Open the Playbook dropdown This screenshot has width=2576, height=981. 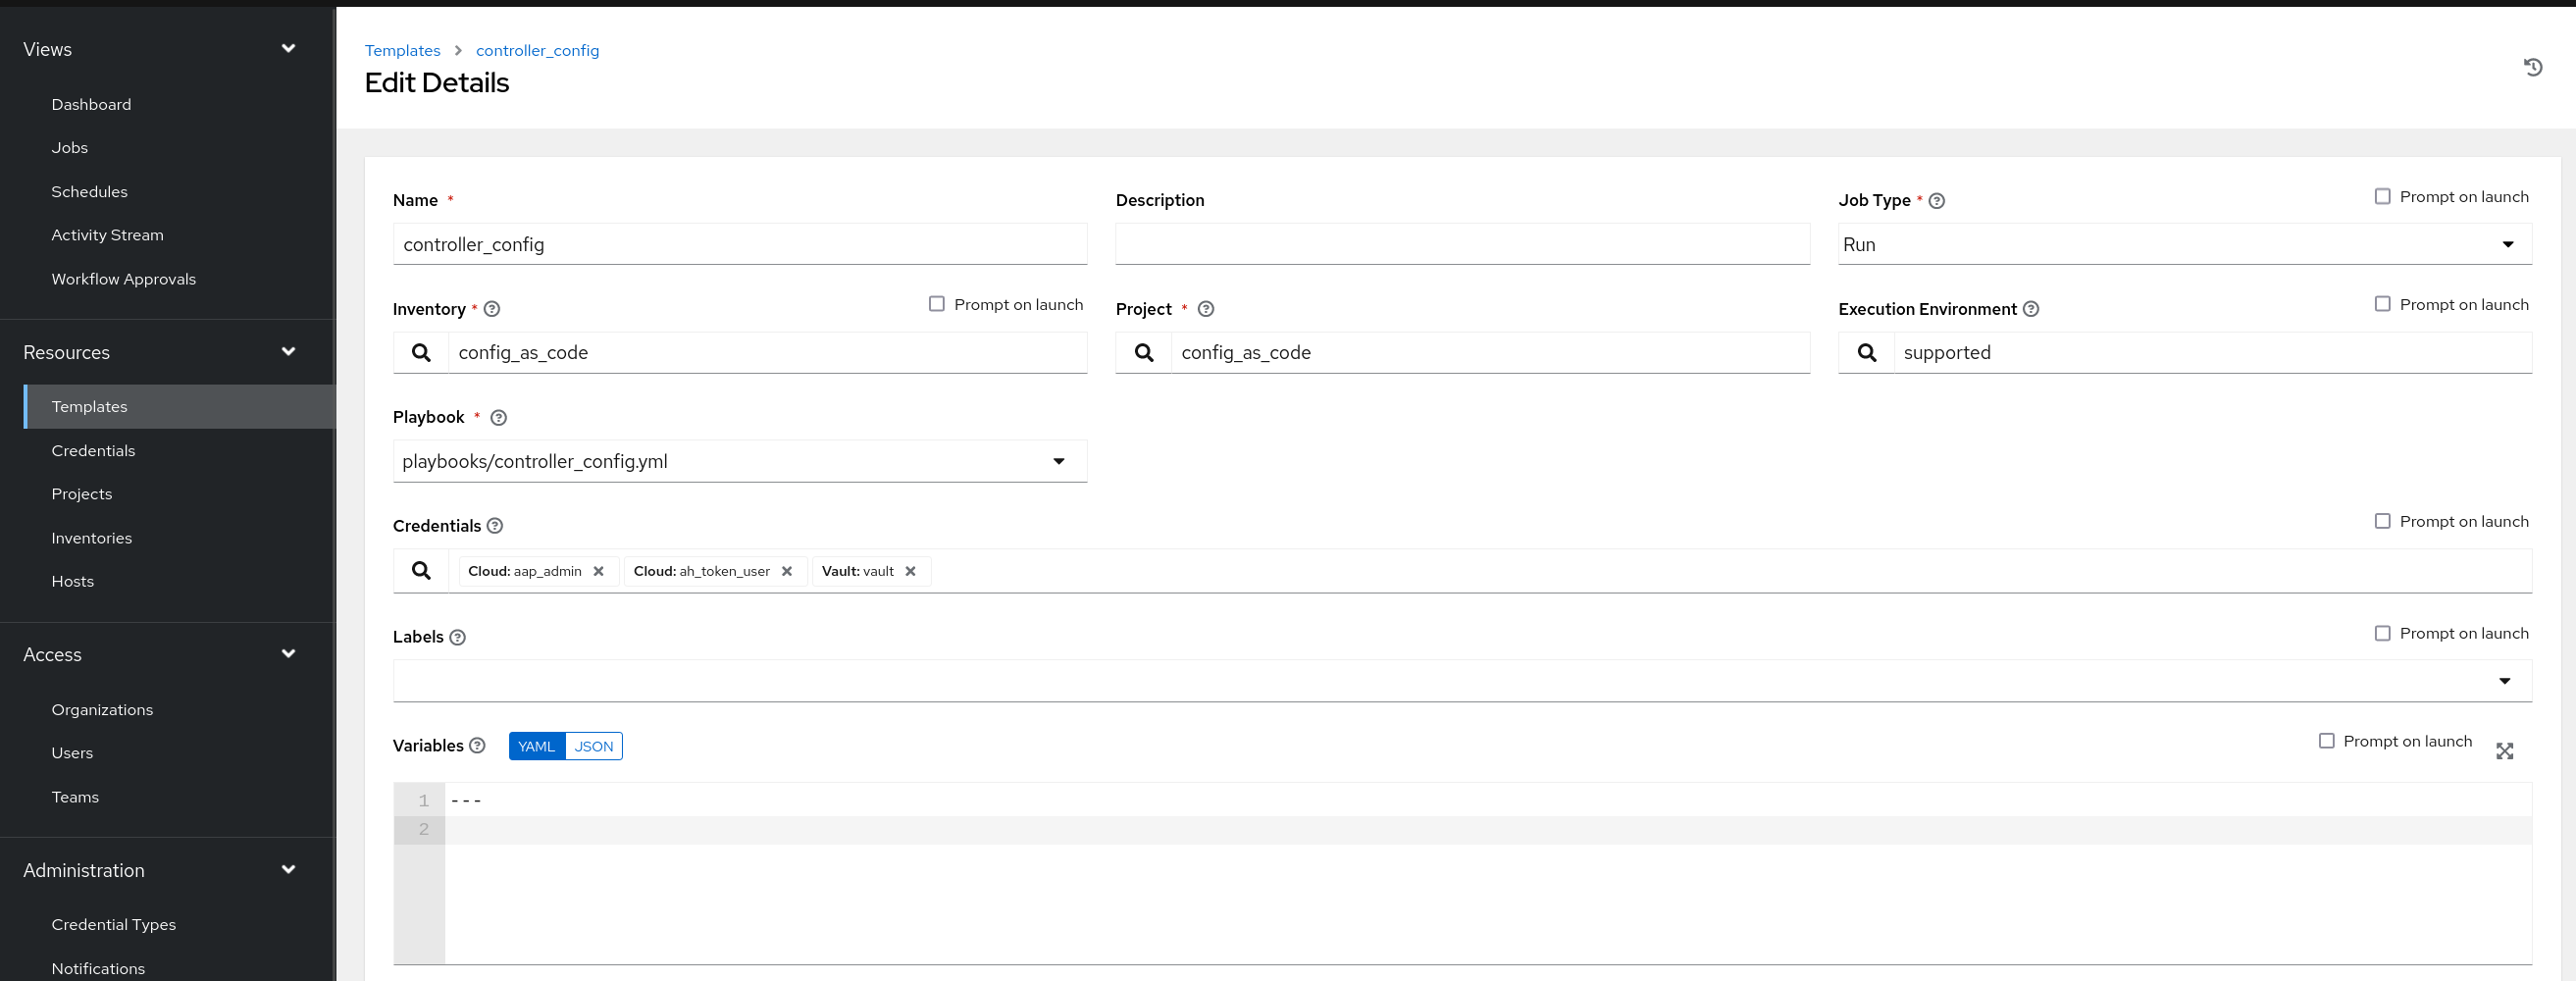pyautogui.click(x=740, y=462)
